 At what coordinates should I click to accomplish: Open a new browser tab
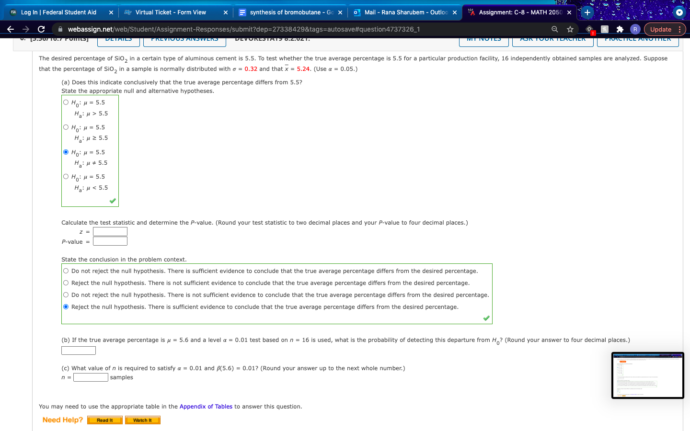coord(587,12)
